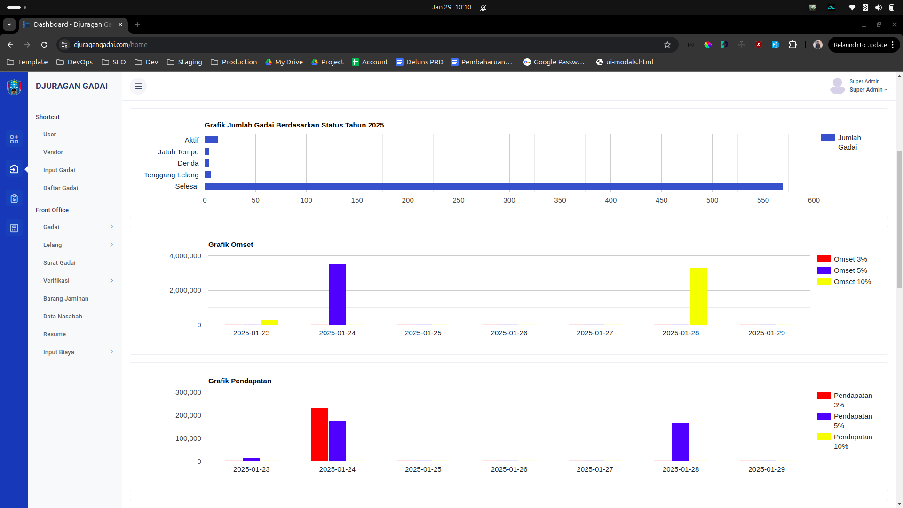Screen dimensions: 903x508
Task: Open the browser extensions puzzle icon
Action: click(793, 45)
